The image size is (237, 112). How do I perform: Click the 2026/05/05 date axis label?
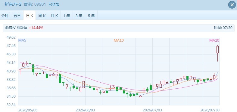coord(28,110)
